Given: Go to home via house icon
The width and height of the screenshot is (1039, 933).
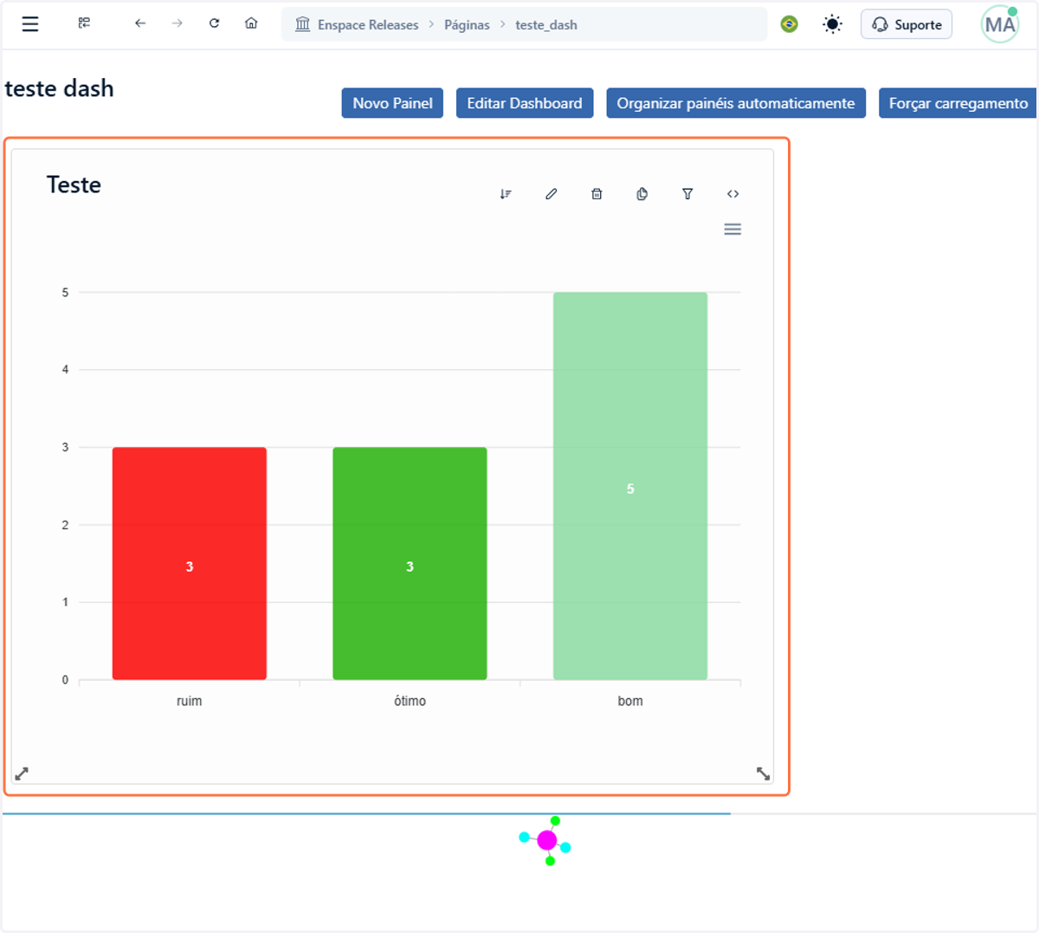Looking at the screenshot, I should click(x=251, y=23).
